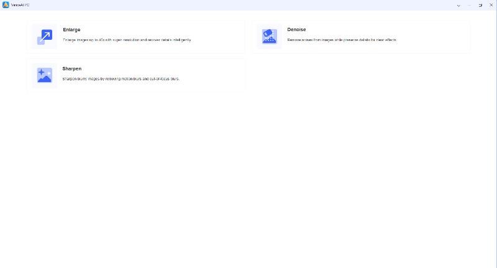Select the Enlarge card's empty right area
This screenshot has height=268, width=497.
tap(218, 36)
